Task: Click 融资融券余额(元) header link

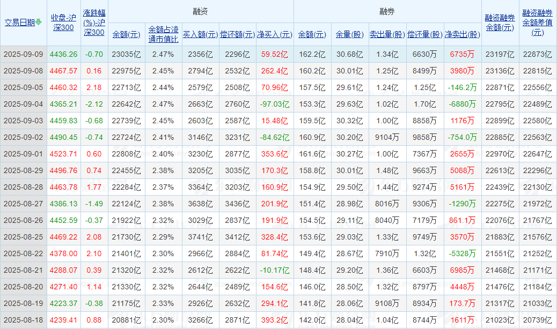Action: [500, 23]
